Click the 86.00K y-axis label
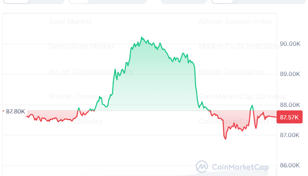 (290, 166)
